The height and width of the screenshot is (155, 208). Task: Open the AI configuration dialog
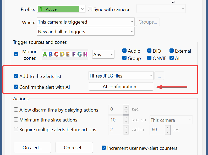(121, 86)
